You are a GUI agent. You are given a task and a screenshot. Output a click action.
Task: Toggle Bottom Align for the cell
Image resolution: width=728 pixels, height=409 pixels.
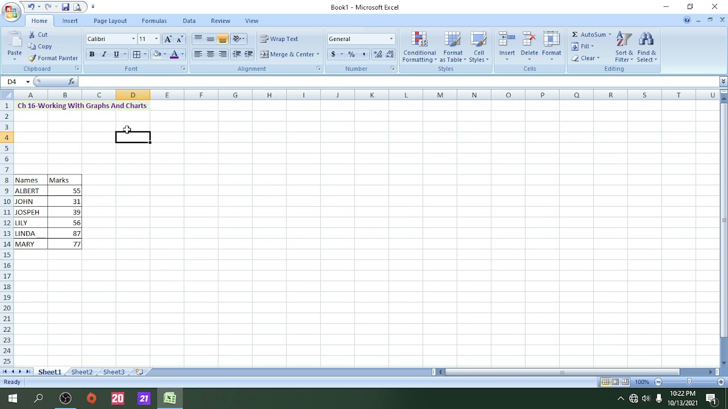(223, 39)
